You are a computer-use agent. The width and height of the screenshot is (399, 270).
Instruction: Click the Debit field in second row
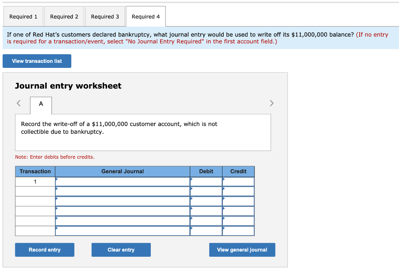(x=206, y=191)
